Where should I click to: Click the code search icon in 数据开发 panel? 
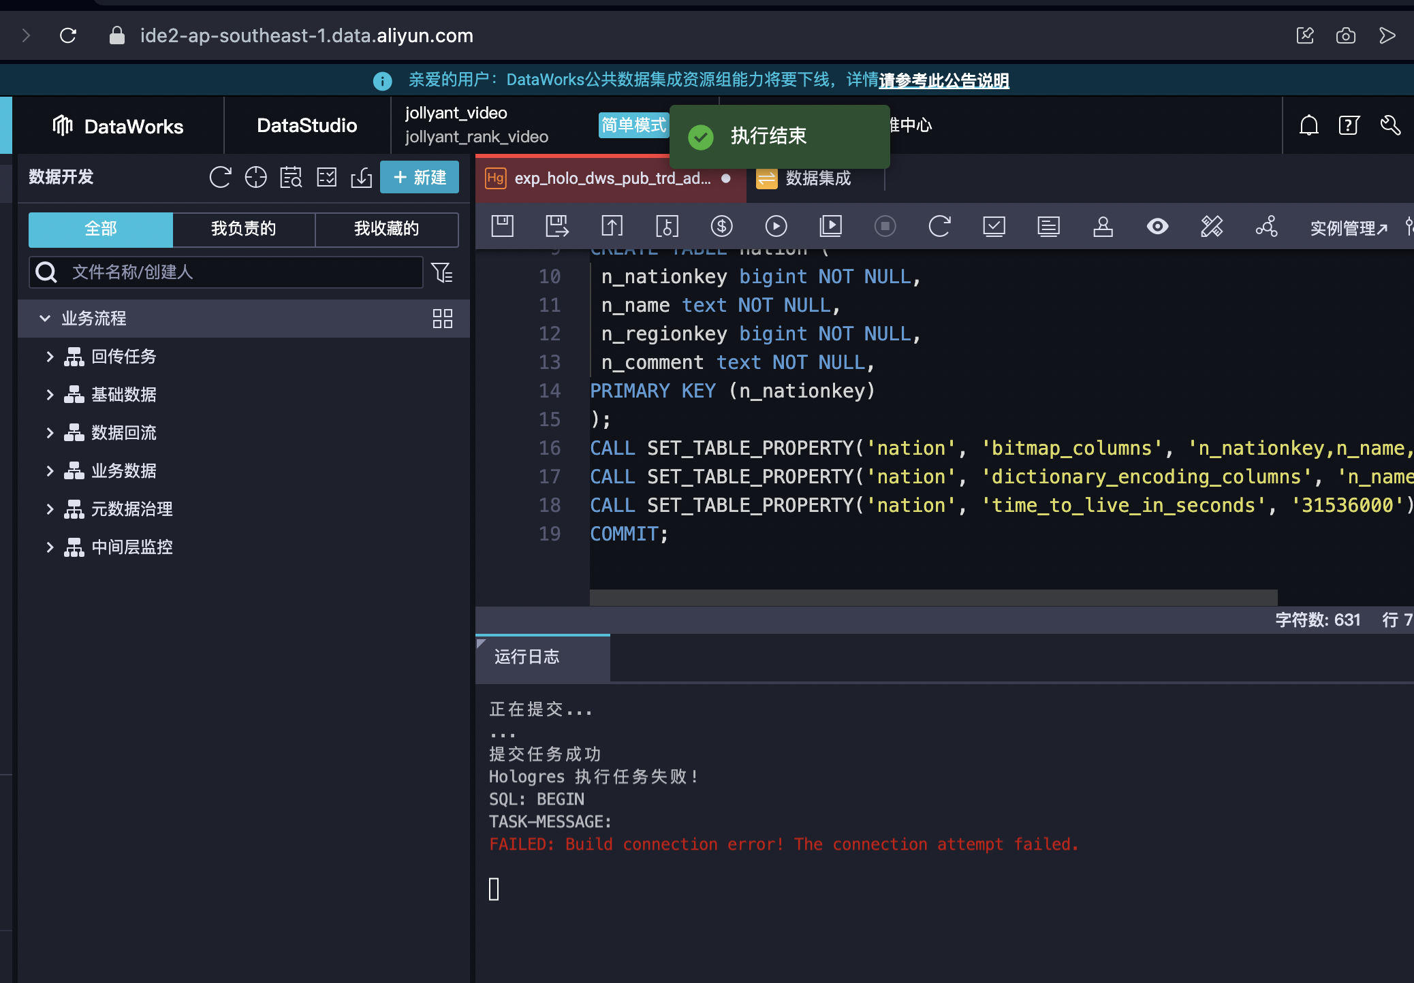[x=291, y=178]
